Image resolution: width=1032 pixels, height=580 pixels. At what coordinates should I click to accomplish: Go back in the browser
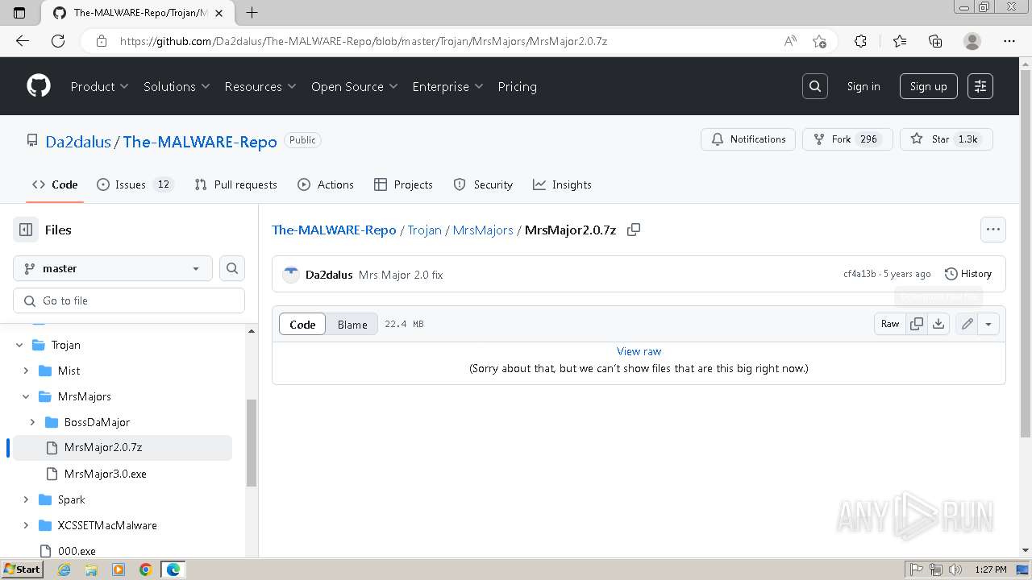coord(23,41)
